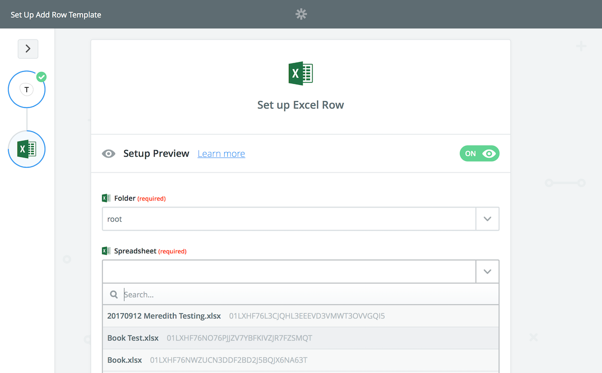Image resolution: width=602 pixels, height=373 pixels.
Task: Click the Excel icon next to Folder label
Action: [x=106, y=198]
